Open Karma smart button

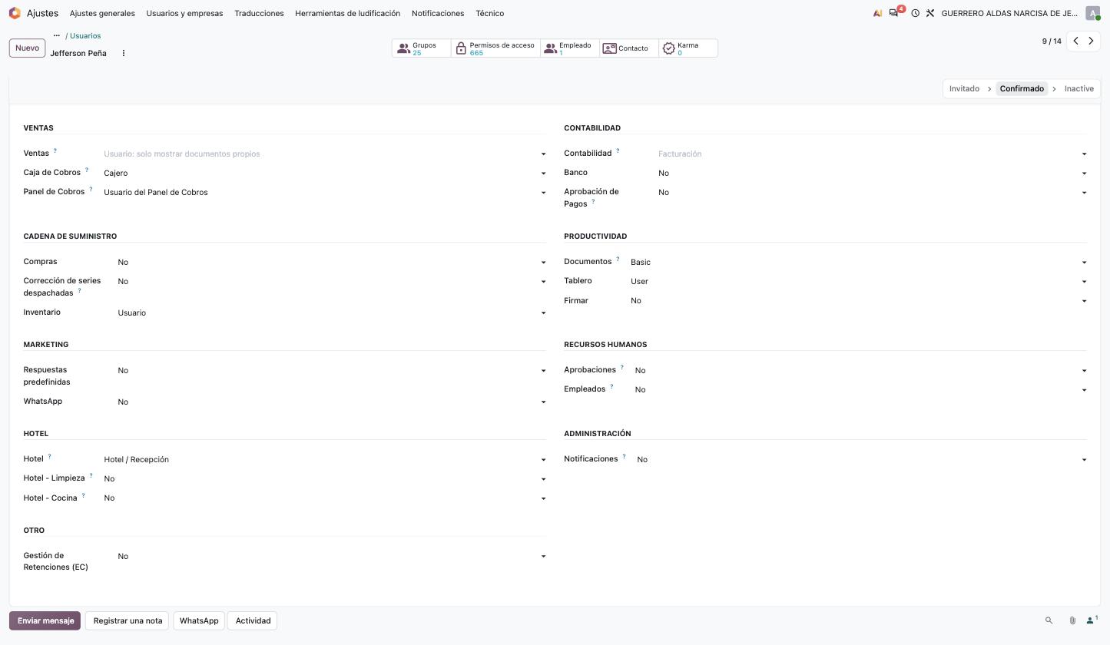[688, 48]
